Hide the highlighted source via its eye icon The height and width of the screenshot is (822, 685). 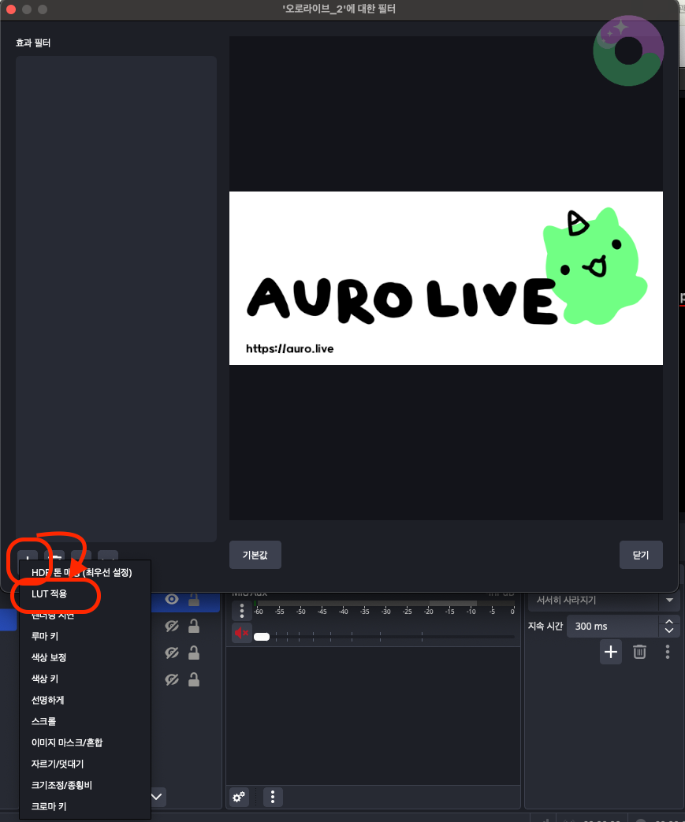click(x=172, y=599)
